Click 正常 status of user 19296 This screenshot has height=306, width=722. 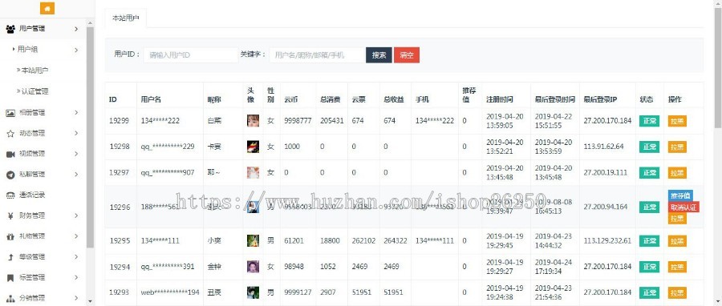click(649, 207)
